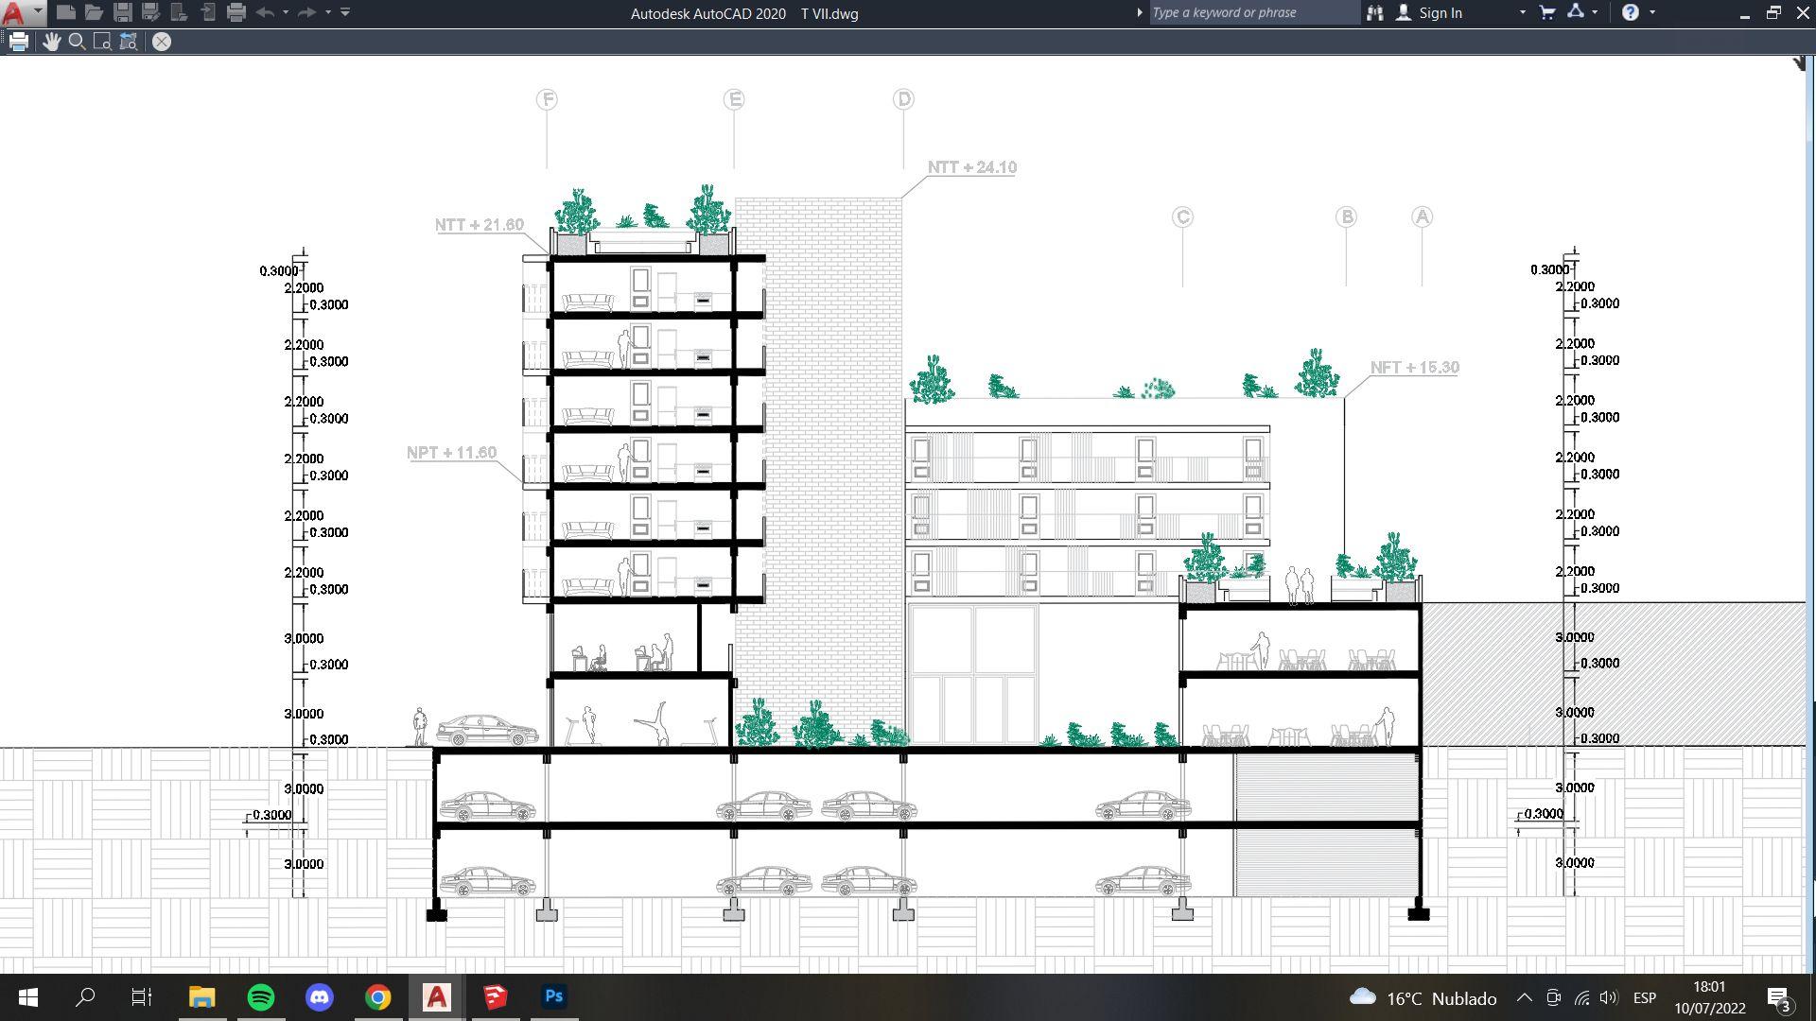Open the Customize Quick Access Toolbar dropdown
Viewport: 1816px width, 1021px height.
345,12
